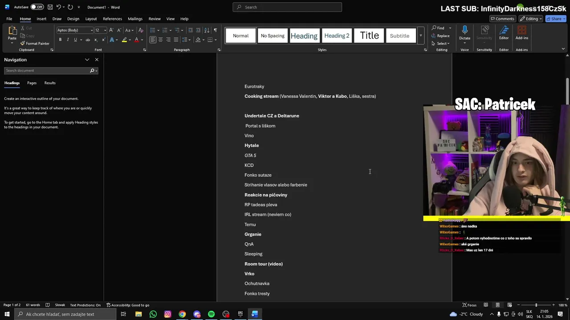Decrease font size with the shrink button
570x320 pixels.
118,30
